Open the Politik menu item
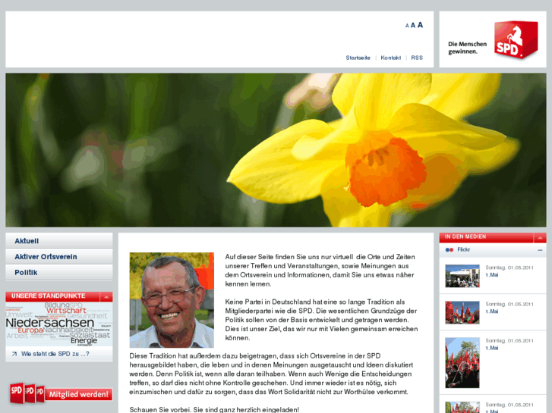 59,272
